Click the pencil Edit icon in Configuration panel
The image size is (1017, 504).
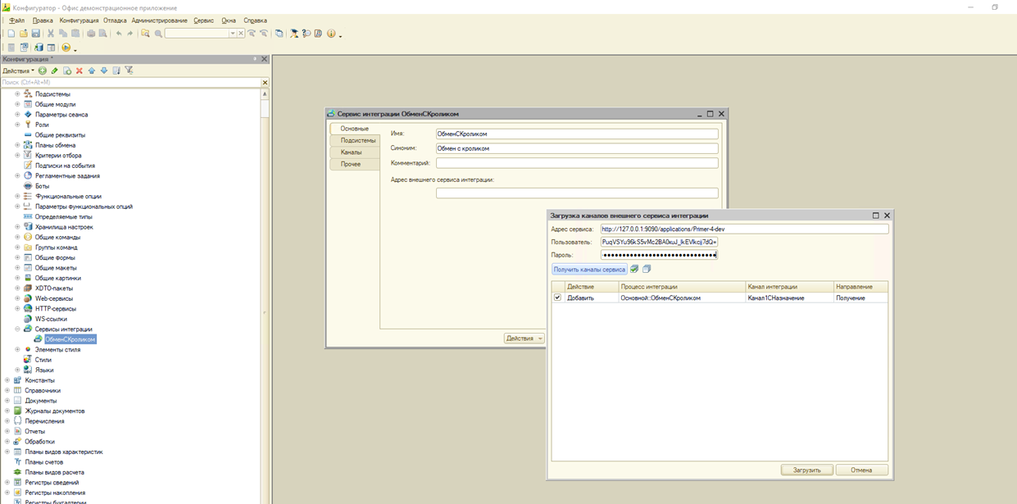coord(55,71)
